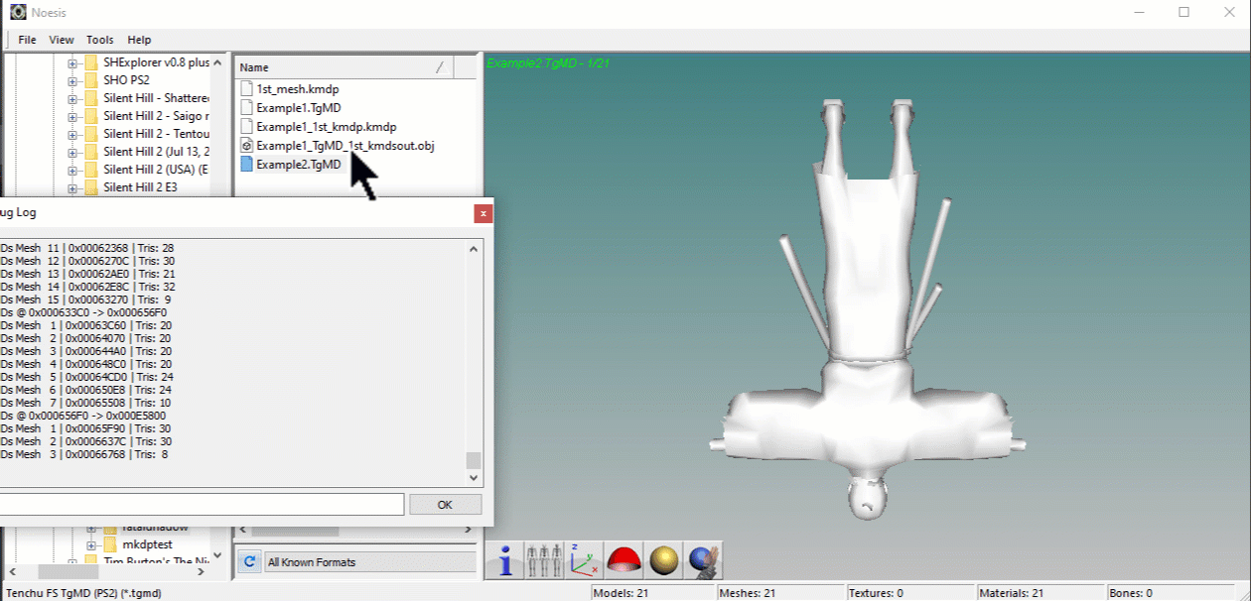Select Example1_TgMD_1st_kmdsout.obj file name
1251x601 pixels.
(x=345, y=146)
